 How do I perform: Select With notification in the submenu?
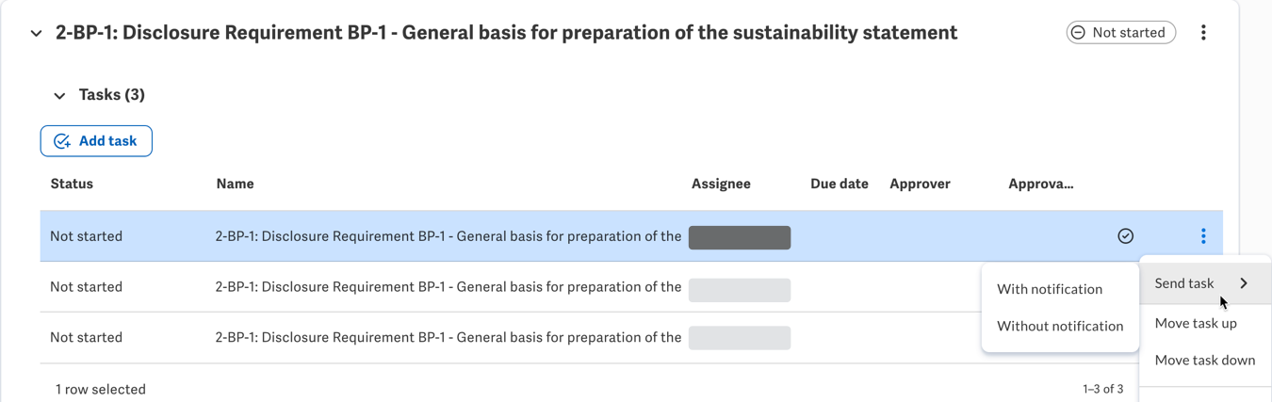click(x=1050, y=289)
